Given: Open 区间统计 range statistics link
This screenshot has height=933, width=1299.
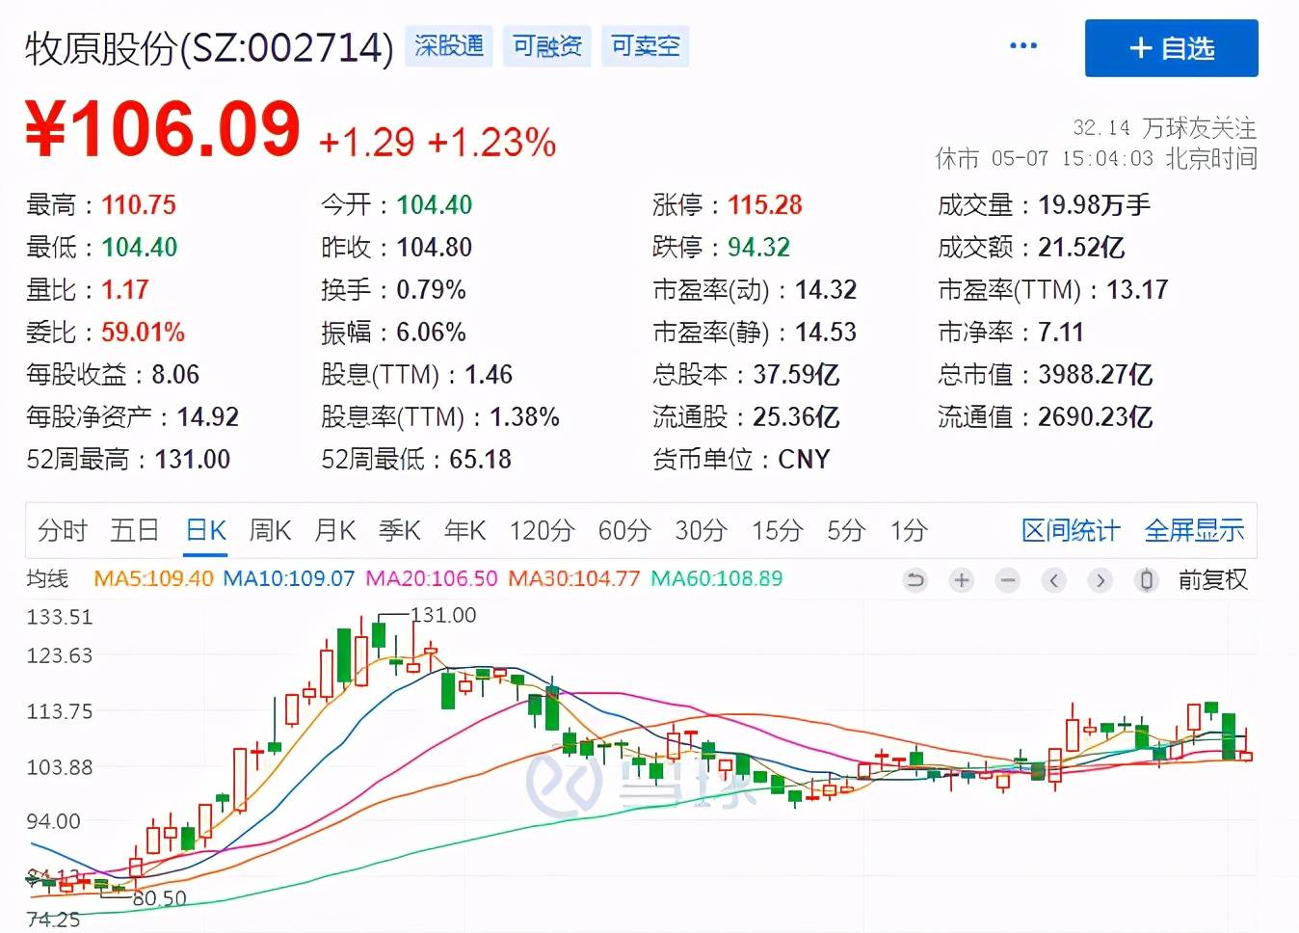Looking at the screenshot, I should click(1071, 530).
